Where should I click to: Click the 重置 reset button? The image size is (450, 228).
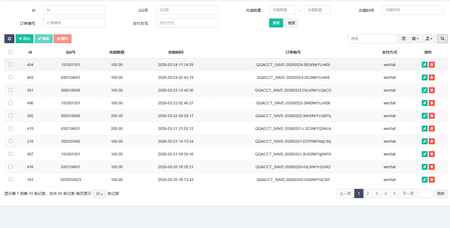[x=291, y=23]
